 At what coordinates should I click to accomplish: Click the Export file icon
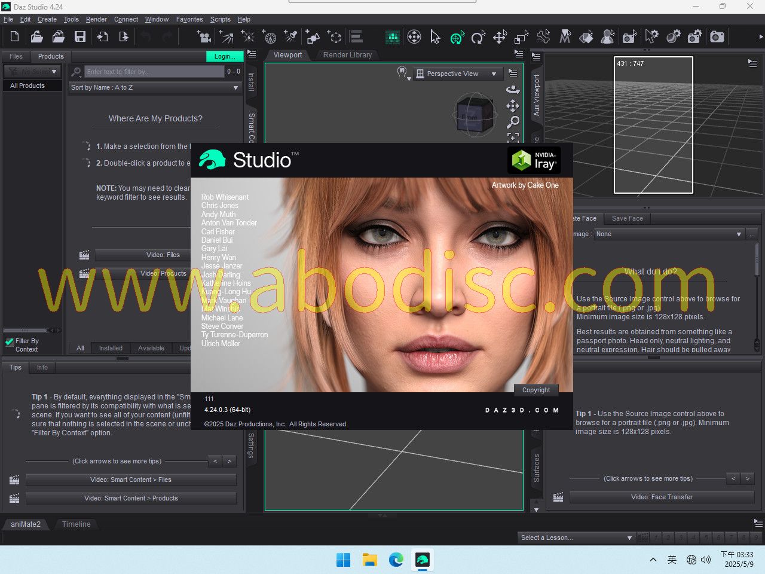[124, 37]
